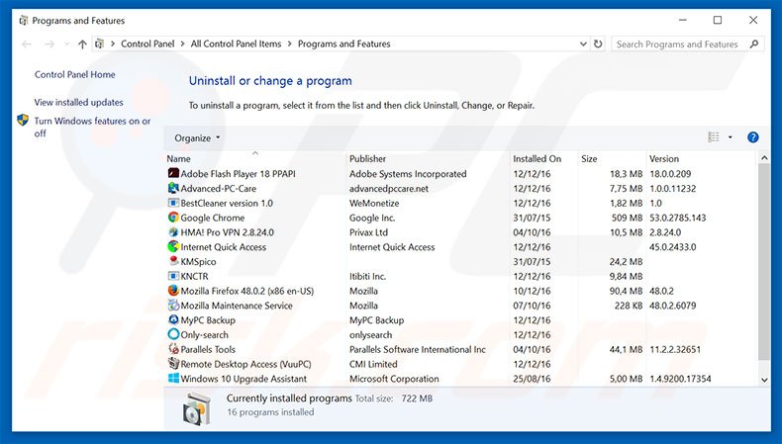Click the Remote Desktop Access (VuuPC) icon

pyautogui.click(x=173, y=364)
